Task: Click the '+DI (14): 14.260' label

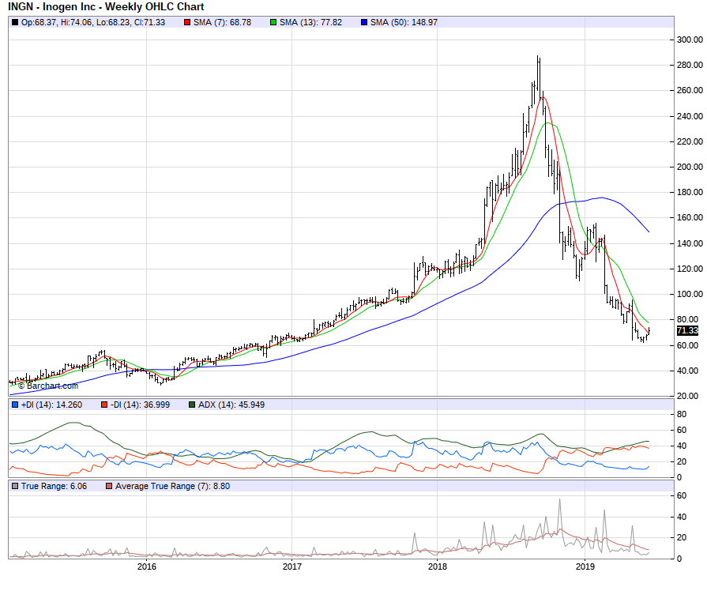Action: [x=52, y=405]
